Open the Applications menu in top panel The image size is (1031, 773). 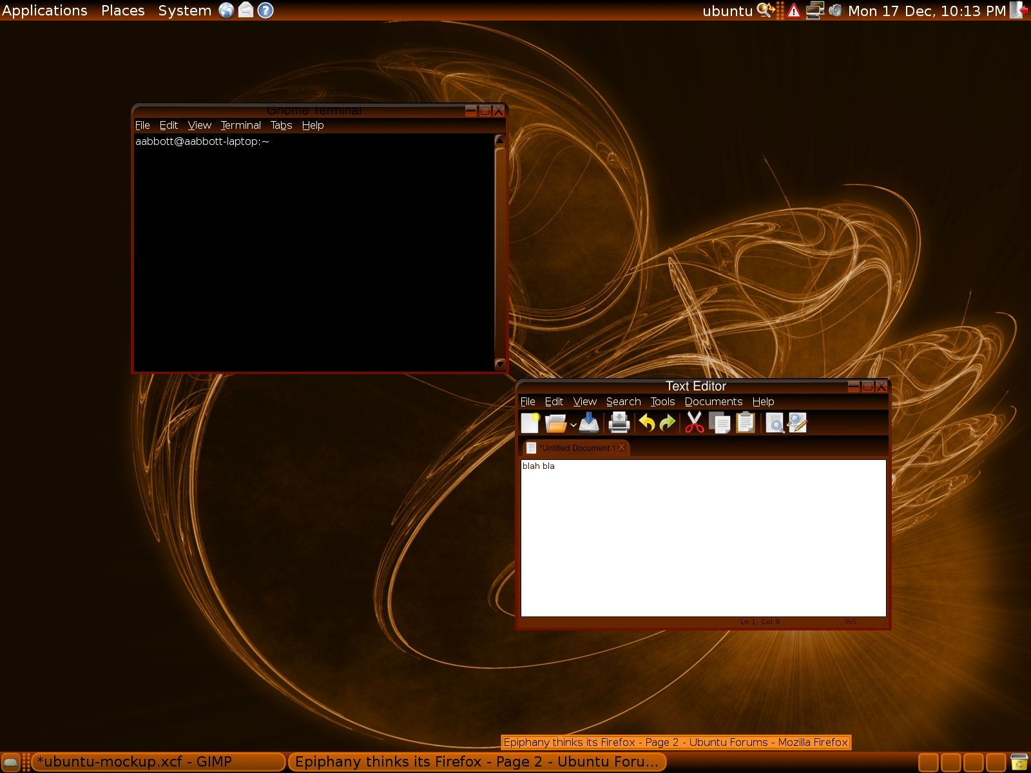coord(44,11)
